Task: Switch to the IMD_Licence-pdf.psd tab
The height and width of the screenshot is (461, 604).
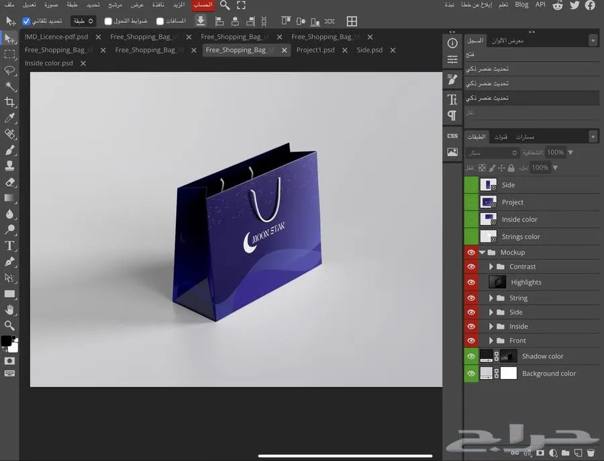Action: point(56,37)
